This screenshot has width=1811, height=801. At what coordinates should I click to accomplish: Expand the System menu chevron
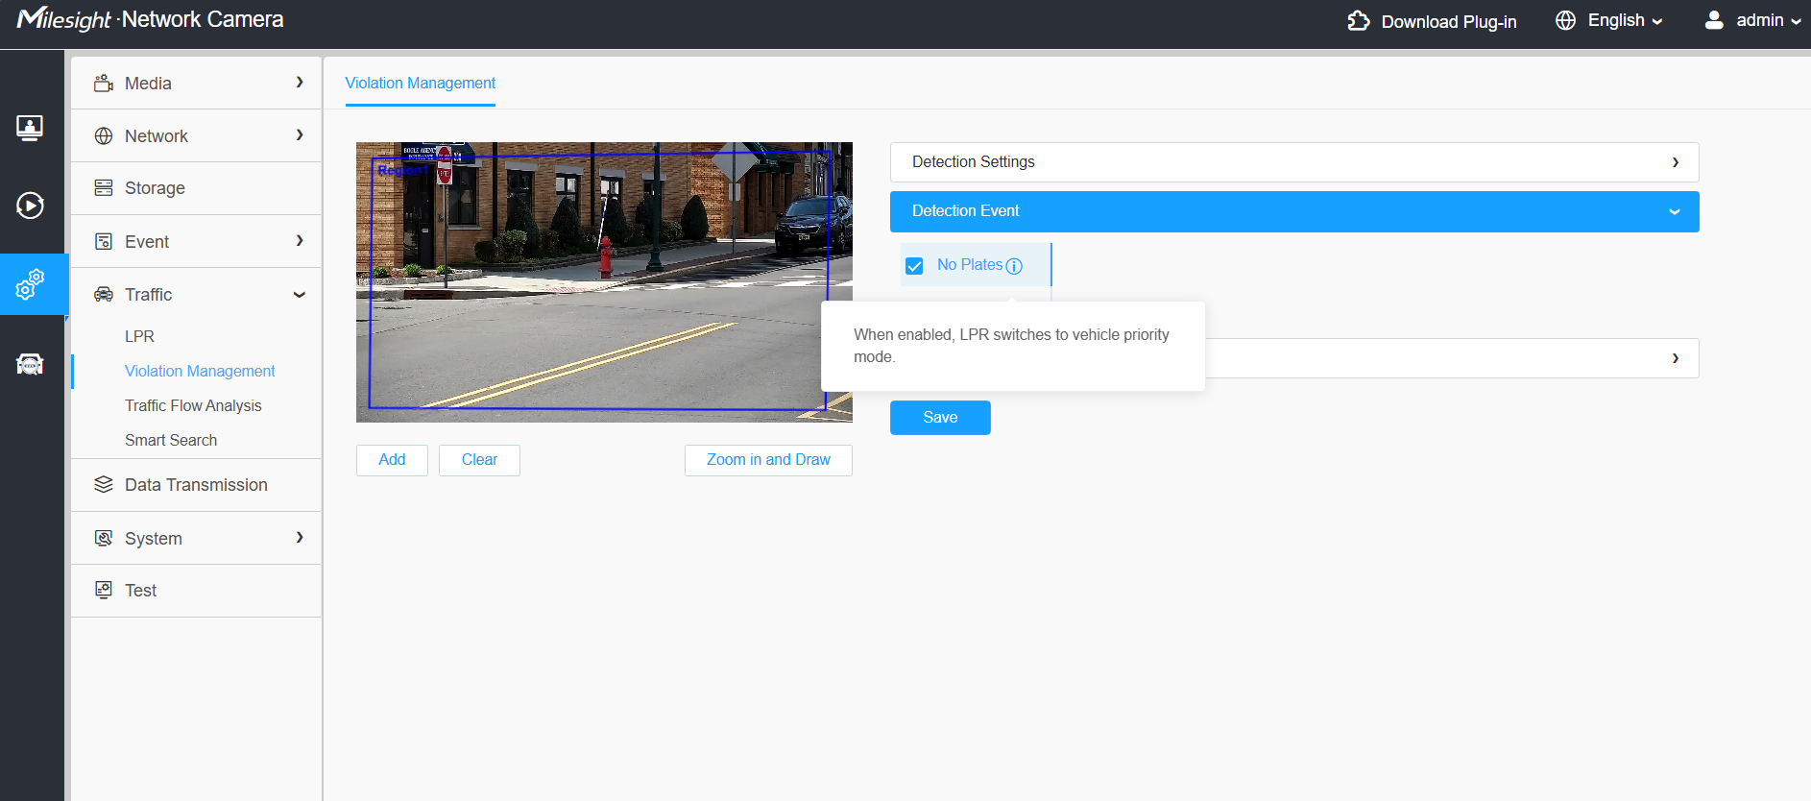pyautogui.click(x=300, y=537)
